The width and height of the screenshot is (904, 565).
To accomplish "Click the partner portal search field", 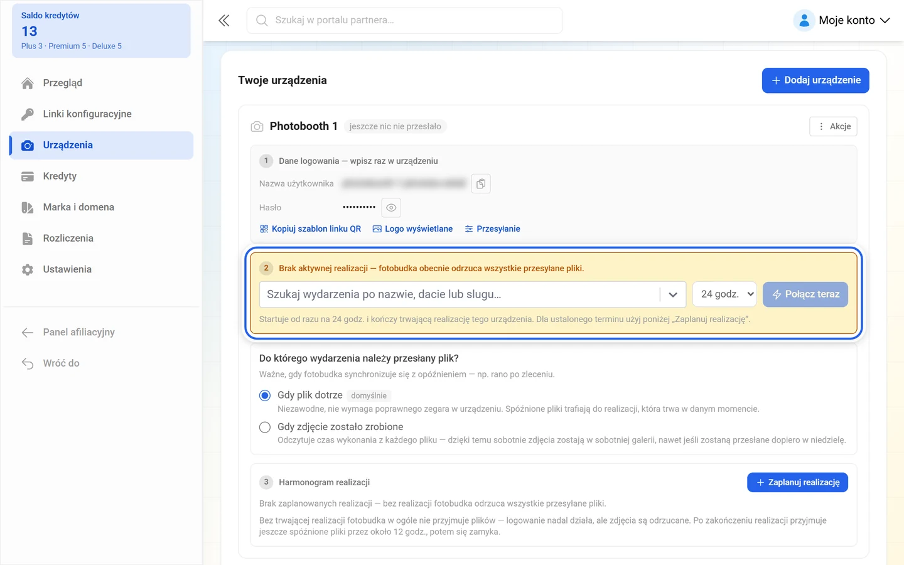I will pyautogui.click(x=405, y=21).
